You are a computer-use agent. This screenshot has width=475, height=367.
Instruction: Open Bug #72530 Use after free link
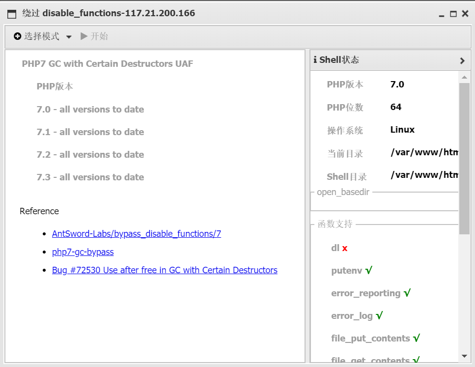pyautogui.click(x=165, y=270)
